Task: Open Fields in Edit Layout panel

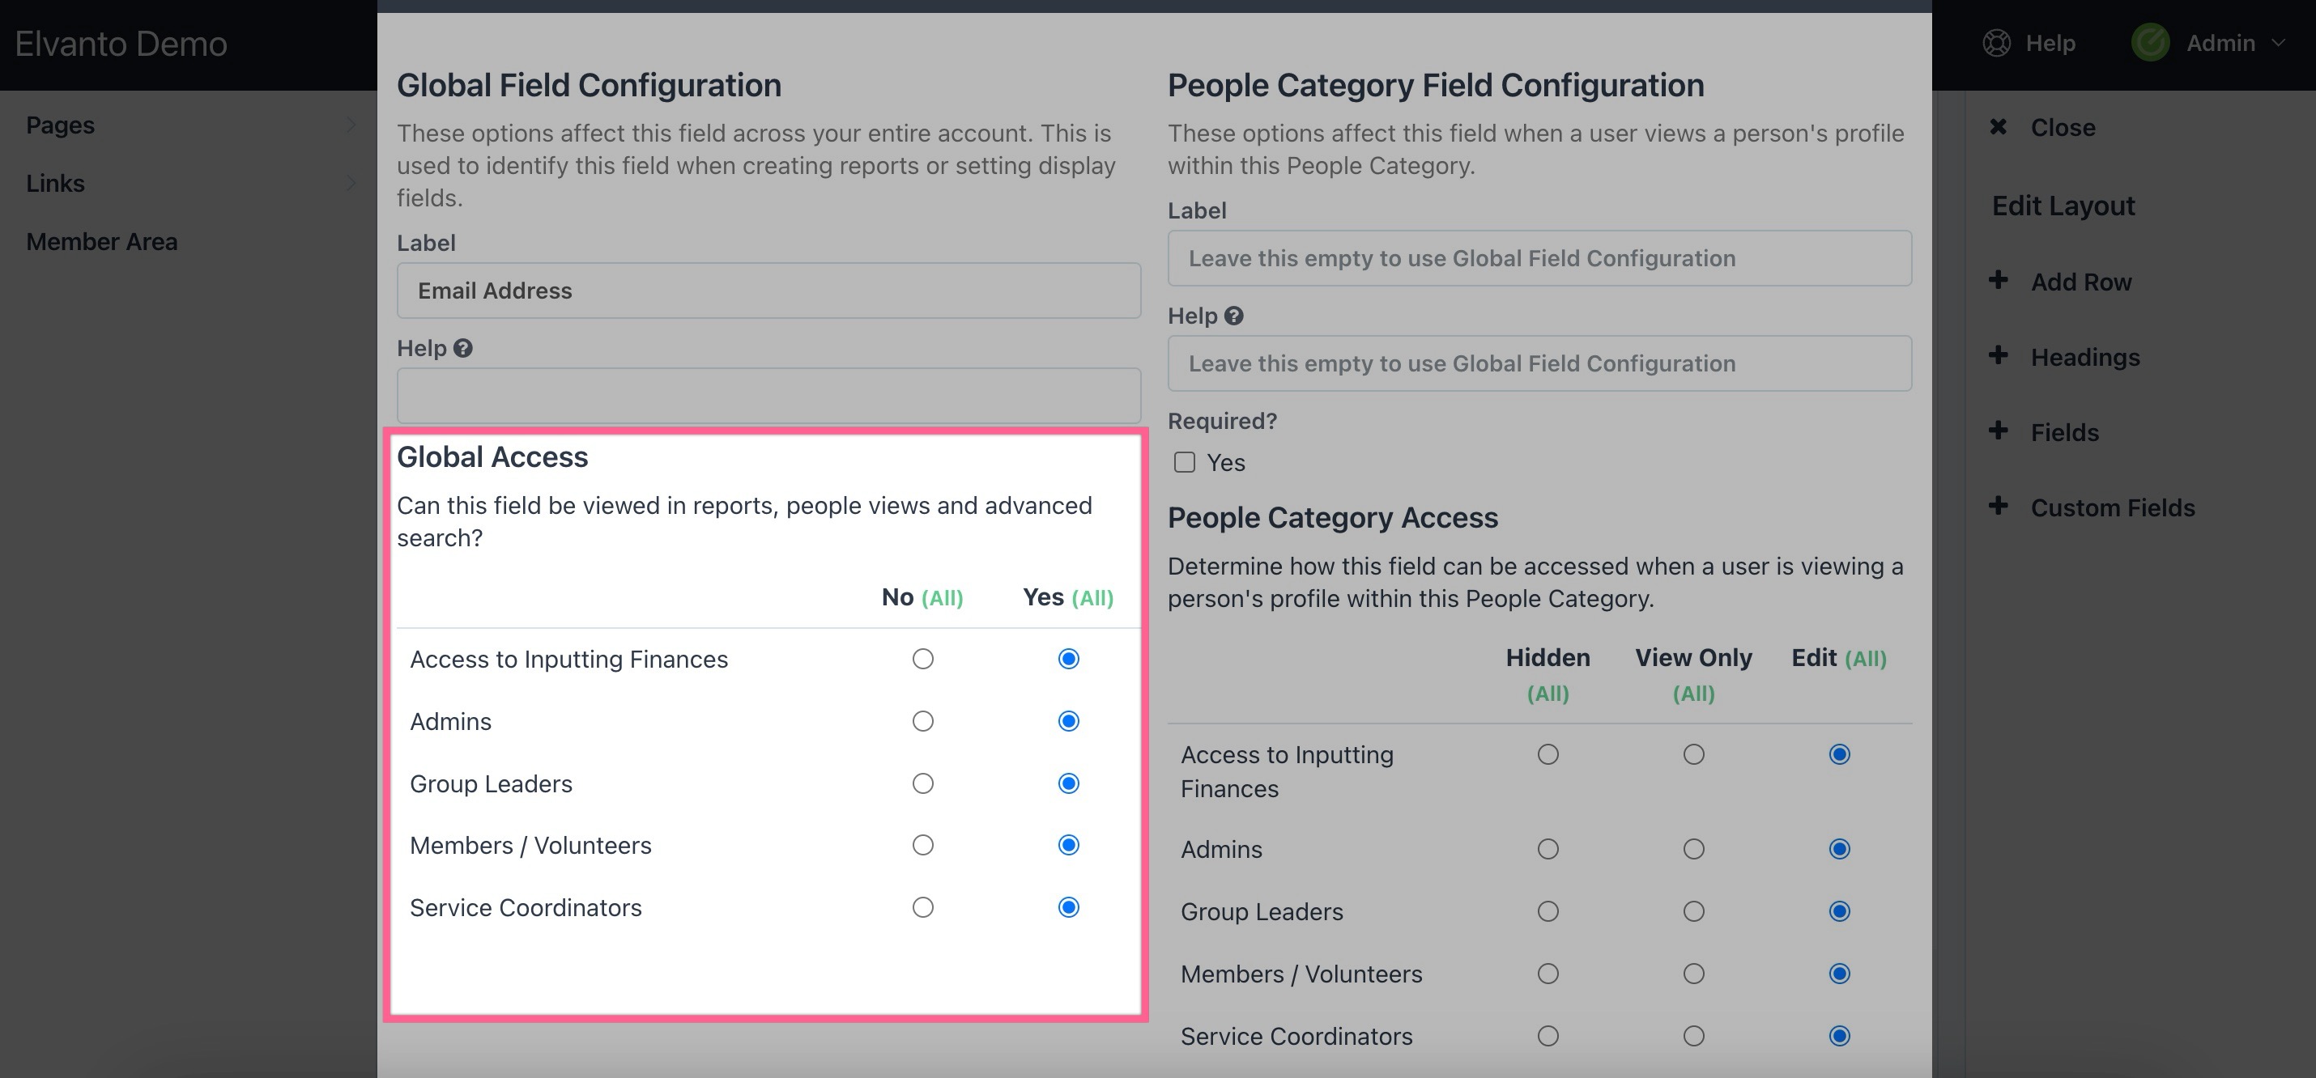Action: [2064, 432]
